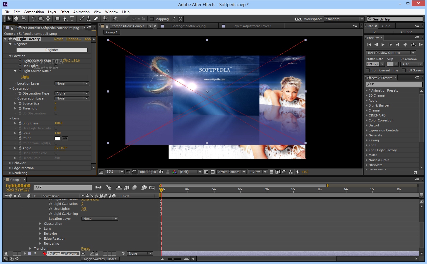Mute audio in Preview panel
Viewport: 427px width, 264px height.
coord(405,45)
